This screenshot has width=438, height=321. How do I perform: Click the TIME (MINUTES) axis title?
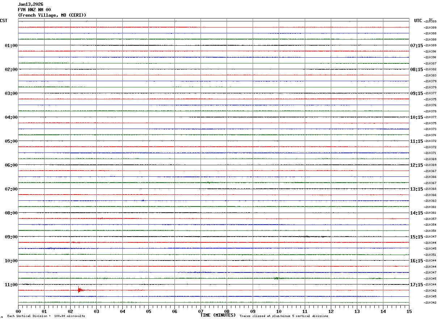pyautogui.click(x=218, y=315)
